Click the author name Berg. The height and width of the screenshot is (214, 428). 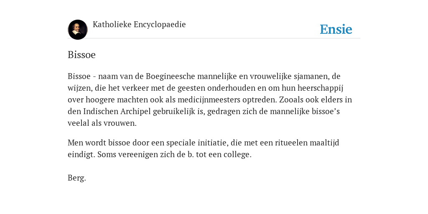coord(77,178)
